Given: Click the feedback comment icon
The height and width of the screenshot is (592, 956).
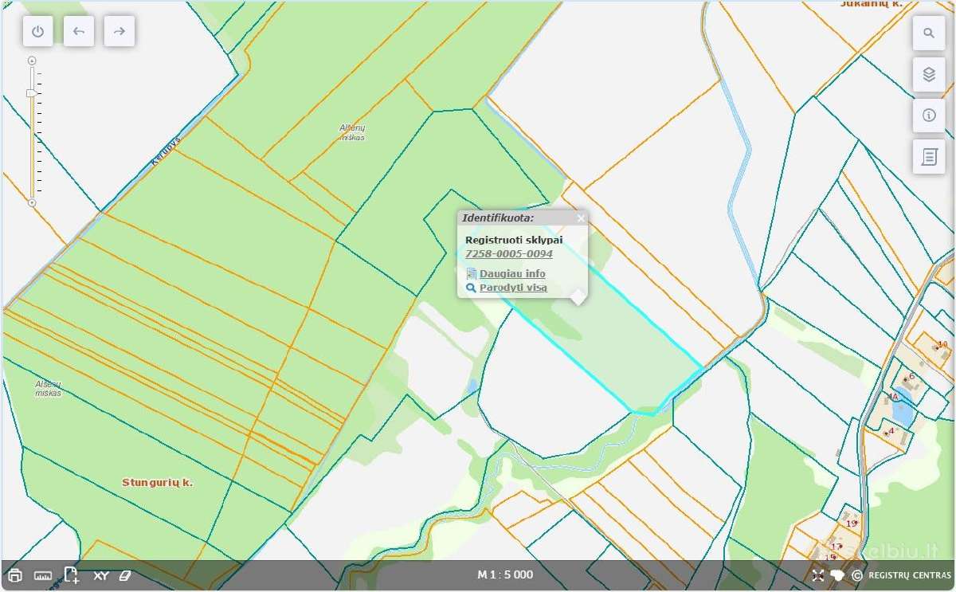Looking at the screenshot, I should (x=837, y=575).
